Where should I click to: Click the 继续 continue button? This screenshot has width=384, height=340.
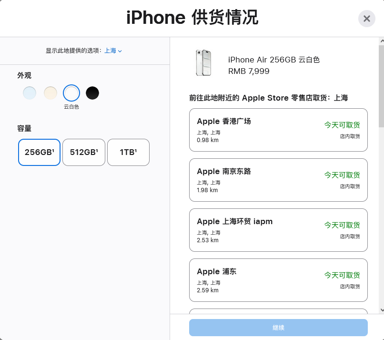click(x=278, y=328)
